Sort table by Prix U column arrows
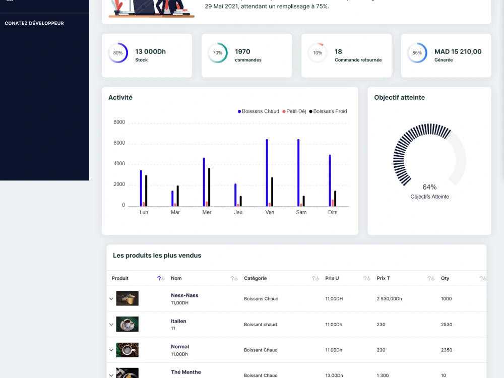Viewport: 504px width, 378px height. tap(367, 278)
